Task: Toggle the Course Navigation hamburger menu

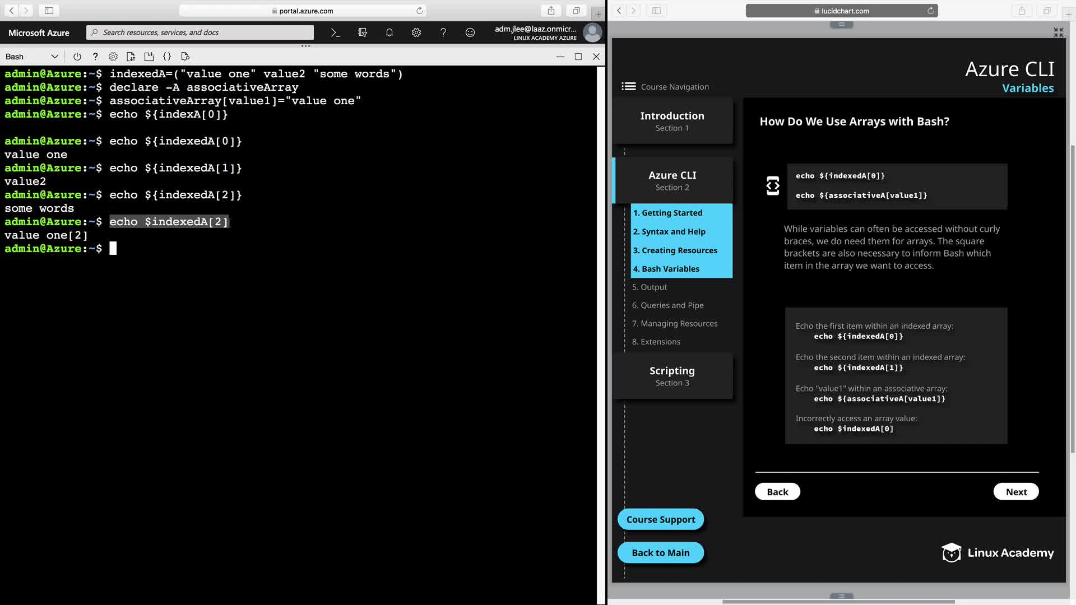Action: point(629,86)
